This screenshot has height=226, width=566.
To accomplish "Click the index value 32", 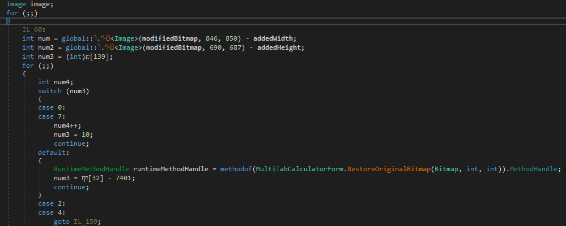I will pos(97,178).
